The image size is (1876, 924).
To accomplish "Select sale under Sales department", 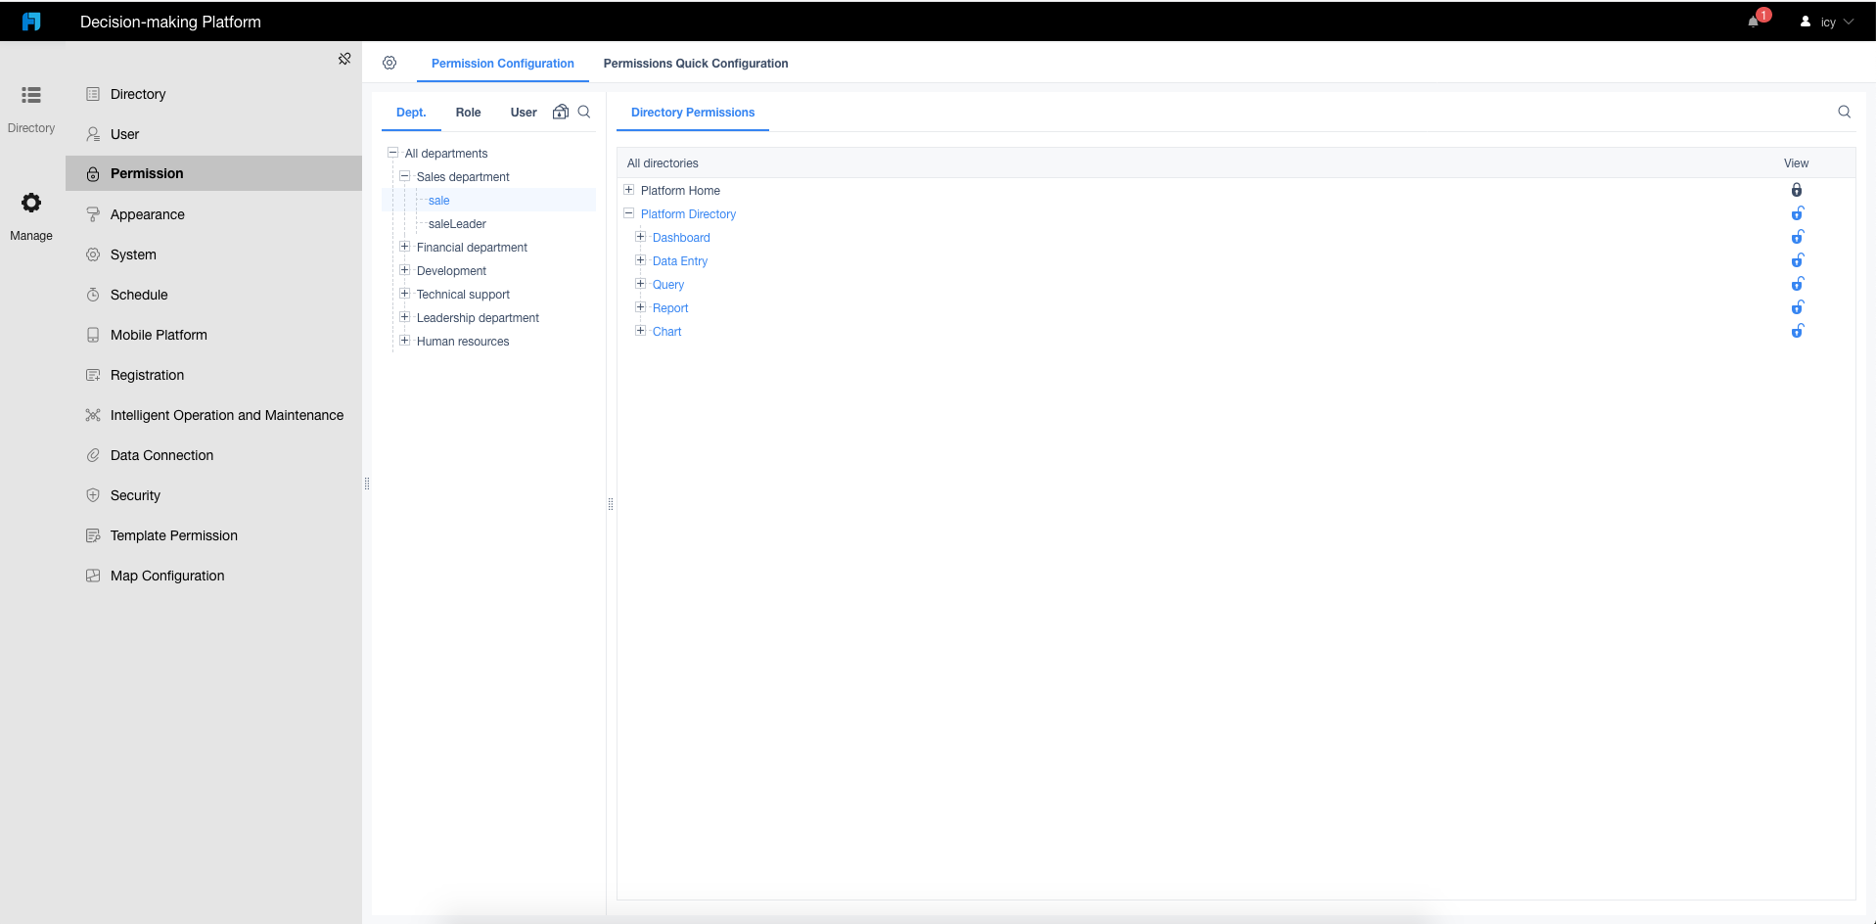I will [x=439, y=200].
